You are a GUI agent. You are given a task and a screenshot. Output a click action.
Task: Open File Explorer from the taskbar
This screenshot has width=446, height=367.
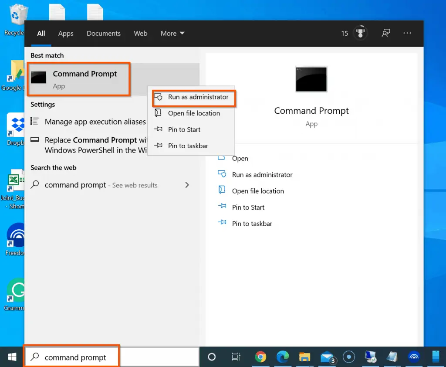pyautogui.click(x=304, y=357)
